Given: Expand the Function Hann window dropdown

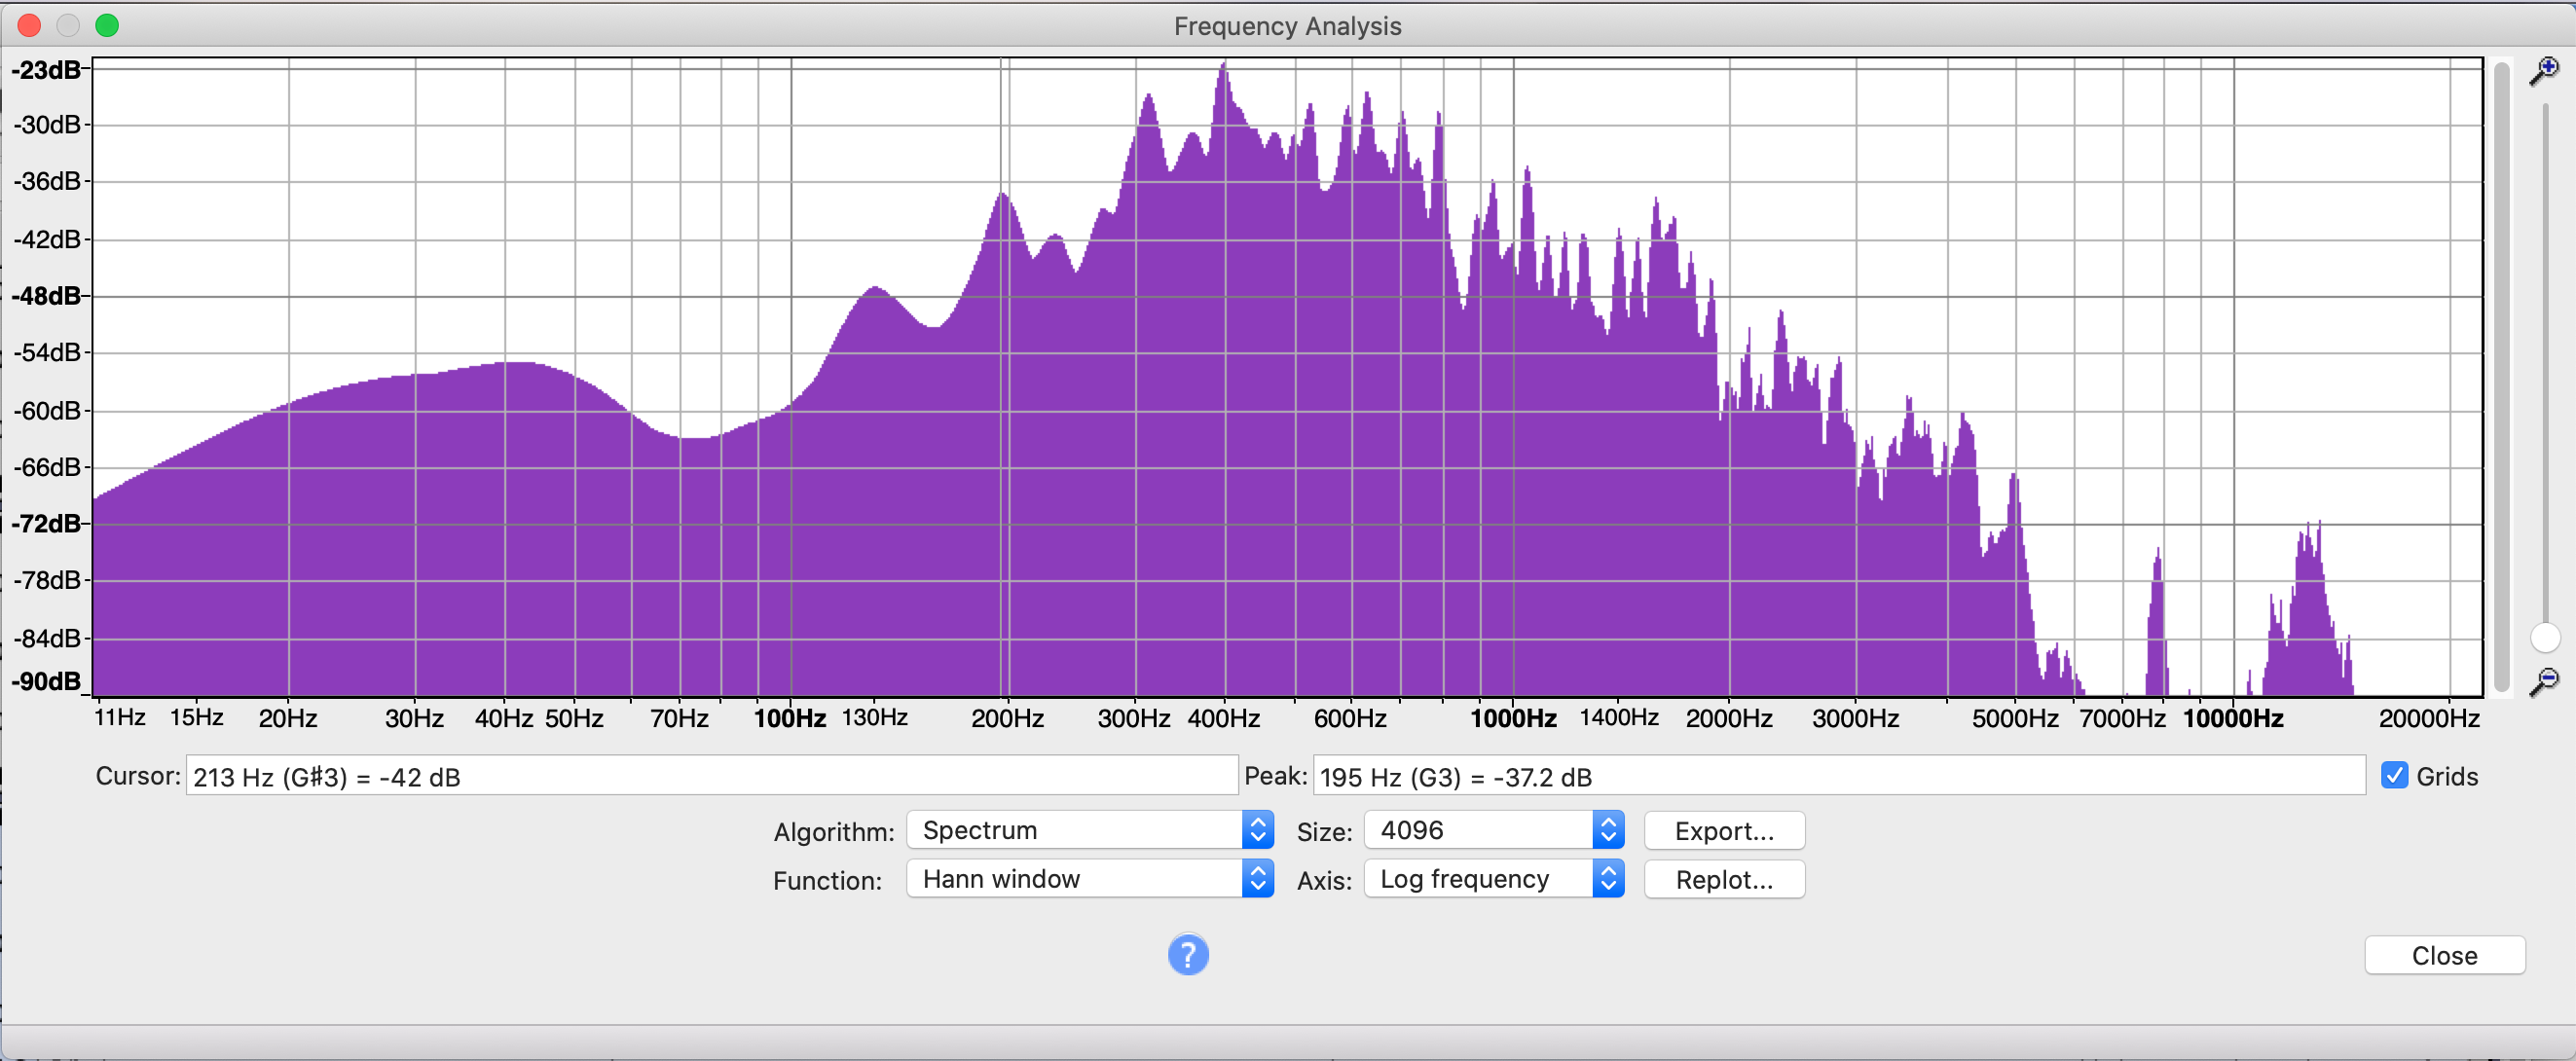Looking at the screenshot, I should [x=1089, y=879].
